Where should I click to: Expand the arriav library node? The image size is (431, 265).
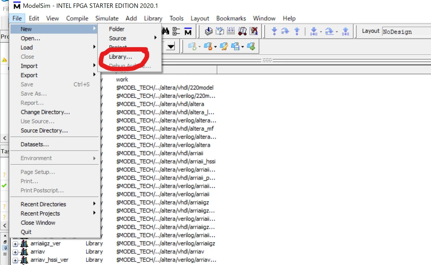click(x=15, y=252)
